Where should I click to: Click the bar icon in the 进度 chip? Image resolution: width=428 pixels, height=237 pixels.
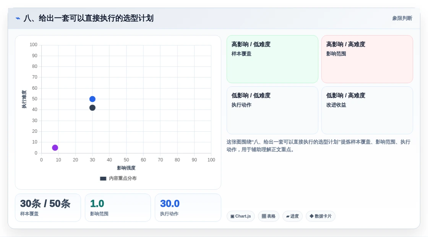pos(288,216)
